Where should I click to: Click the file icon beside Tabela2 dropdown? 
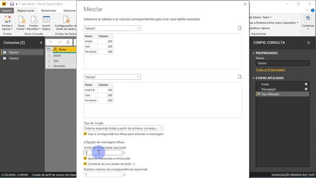[x=239, y=77]
